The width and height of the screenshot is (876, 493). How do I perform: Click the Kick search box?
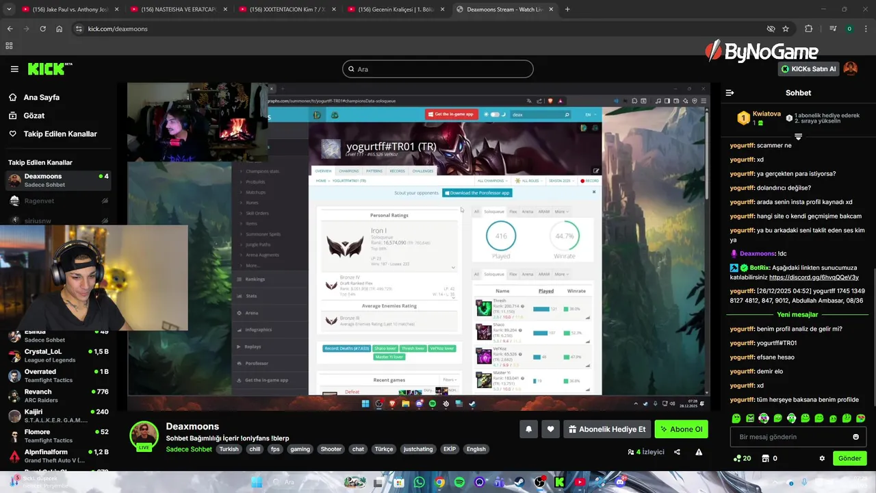[x=438, y=68]
